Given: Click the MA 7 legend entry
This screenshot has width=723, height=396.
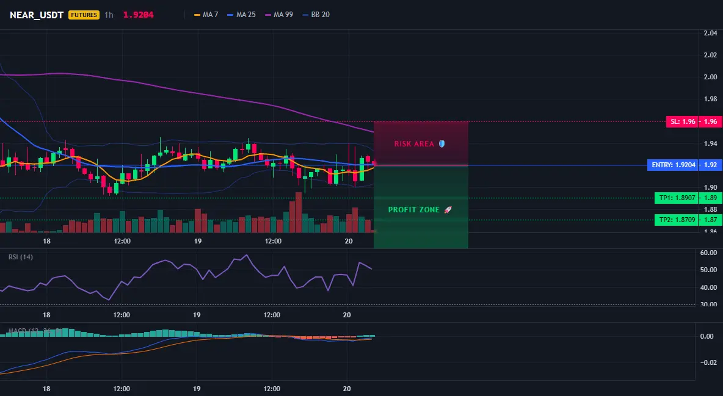Looking at the screenshot, I should (206, 15).
